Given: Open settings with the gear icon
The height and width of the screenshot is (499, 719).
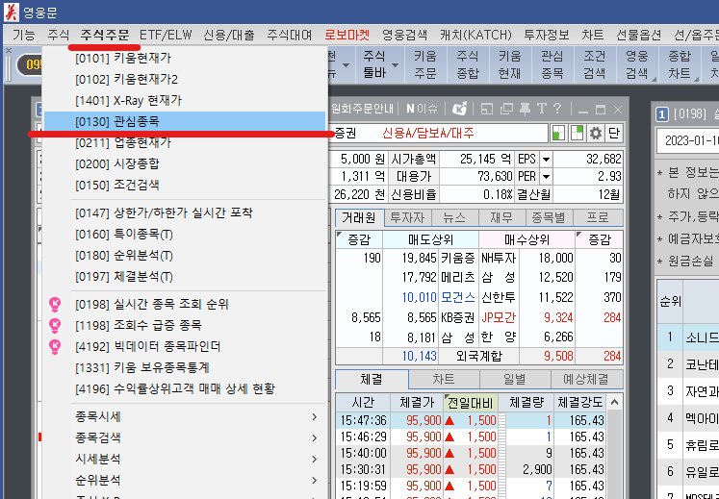Looking at the screenshot, I should click(595, 134).
